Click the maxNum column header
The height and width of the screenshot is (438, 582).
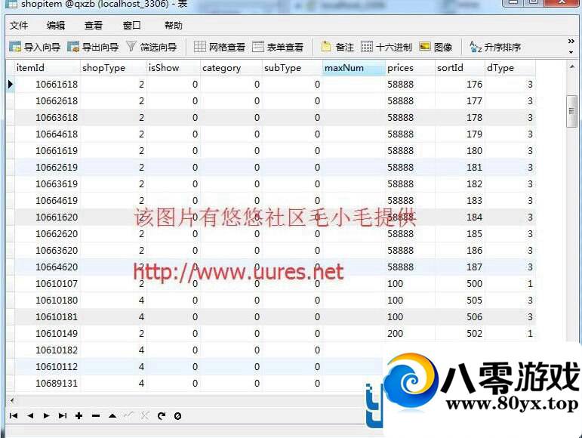353,68
